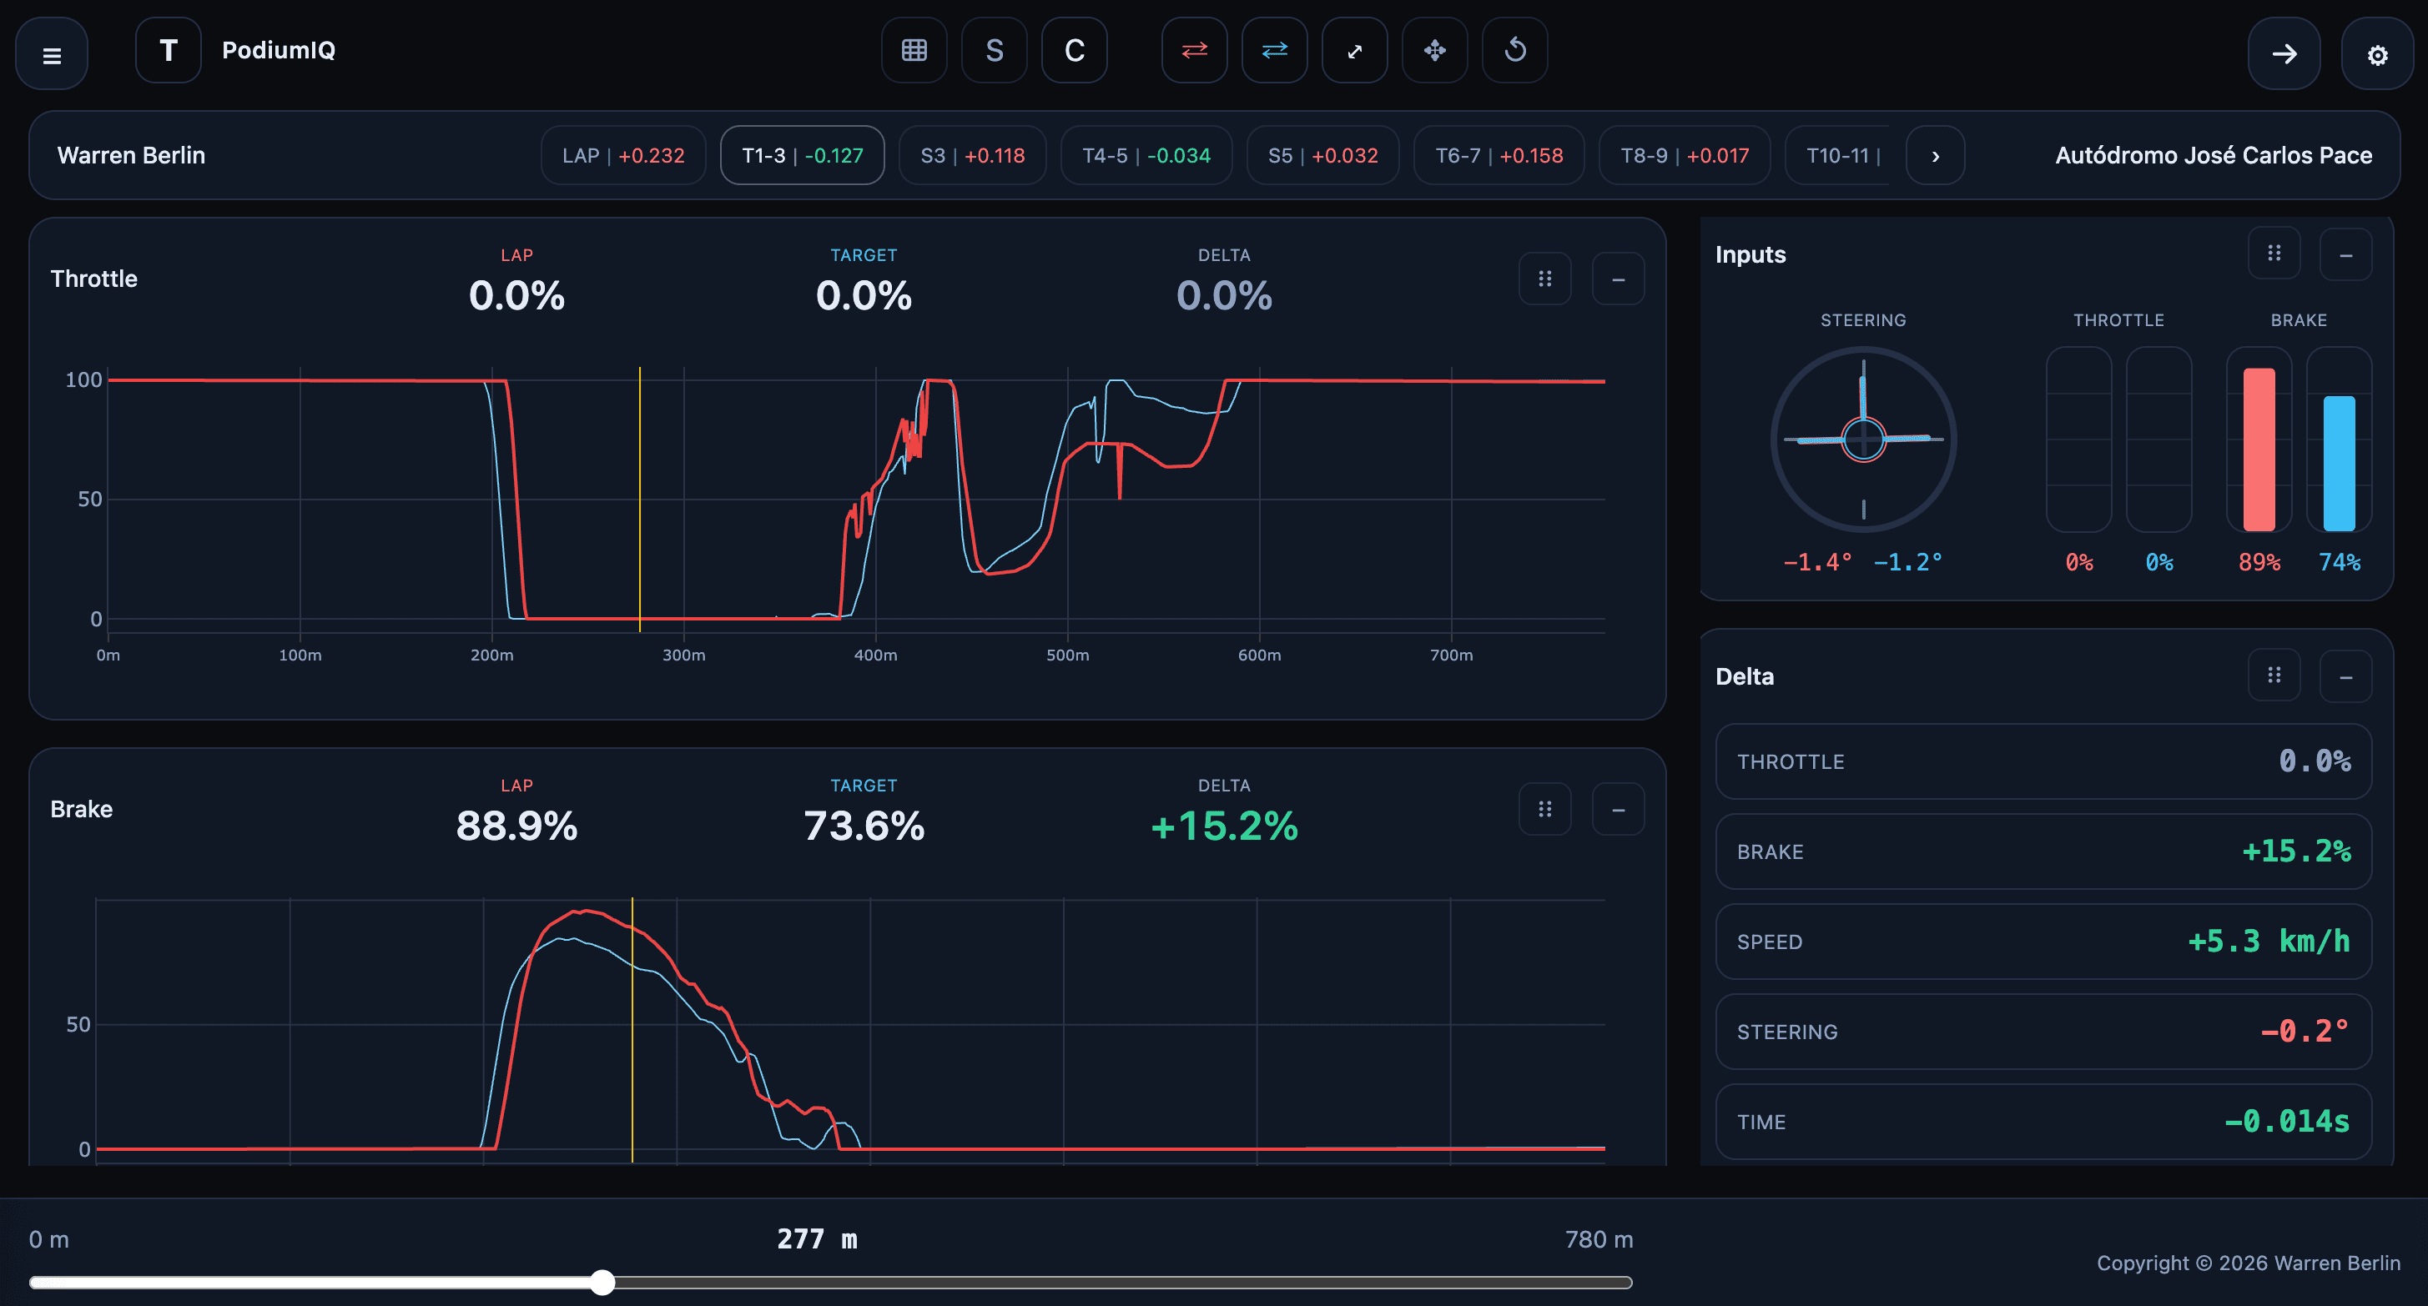
Task: Select the T6-7 sector tab
Action: coord(1499,155)
